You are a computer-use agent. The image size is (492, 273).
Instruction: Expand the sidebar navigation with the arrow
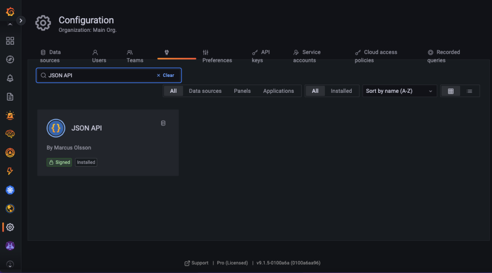pos(21,20)
